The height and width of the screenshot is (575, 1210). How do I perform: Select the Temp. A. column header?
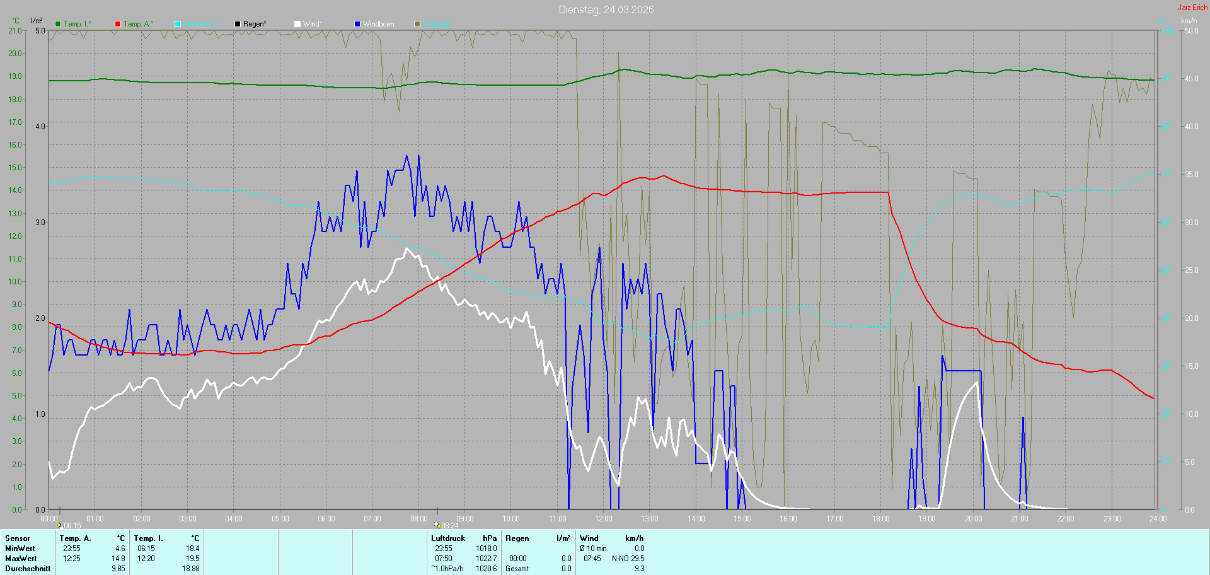coord(75,538)
